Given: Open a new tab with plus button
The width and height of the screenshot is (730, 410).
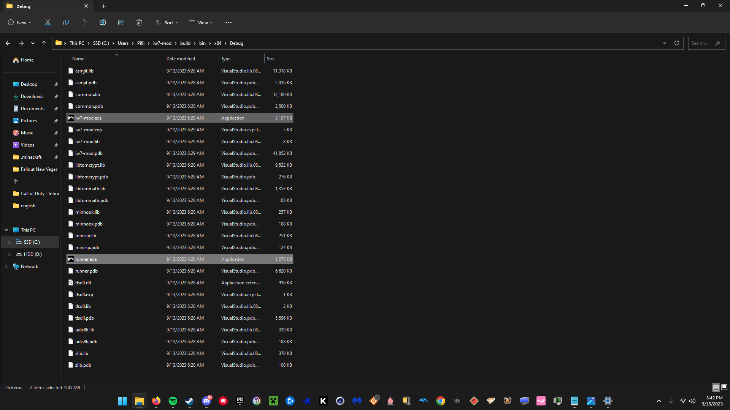Looking at the screenshot, I should tap(104, 6).
